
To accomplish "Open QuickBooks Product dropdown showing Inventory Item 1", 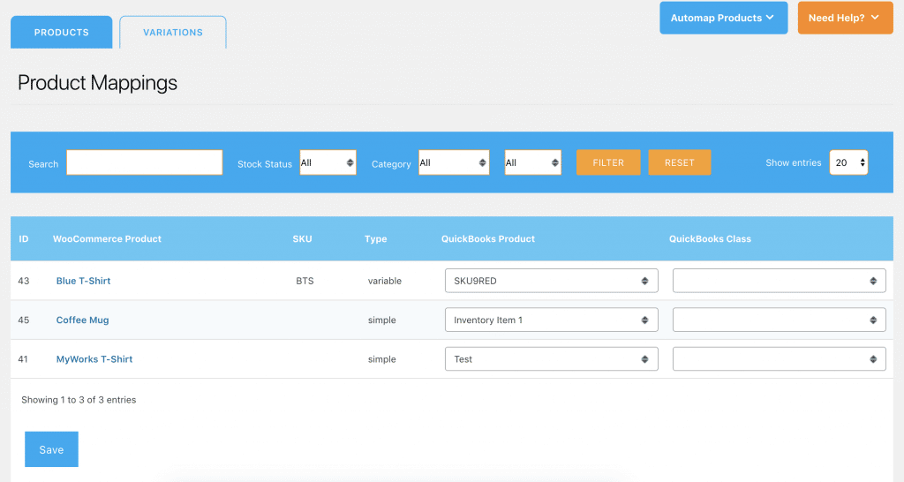I will pos(551,320).
